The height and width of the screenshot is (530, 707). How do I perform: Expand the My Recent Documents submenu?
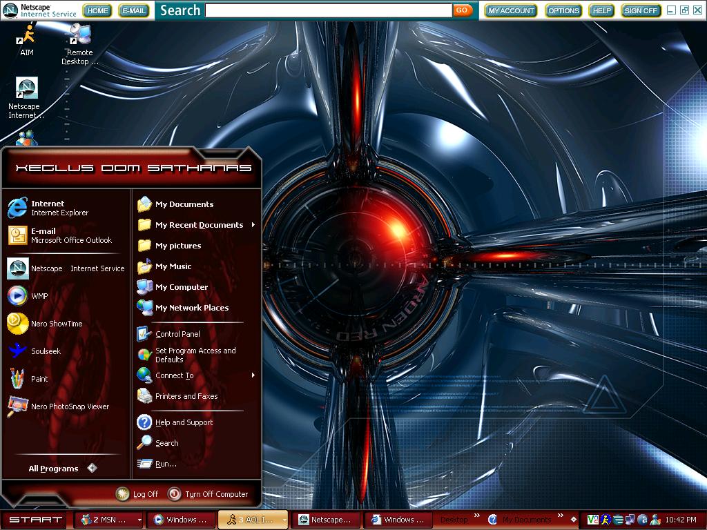coord(253,224)
